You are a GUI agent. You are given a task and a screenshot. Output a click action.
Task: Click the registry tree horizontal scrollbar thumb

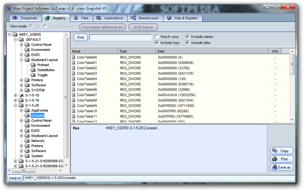point(24,170)
